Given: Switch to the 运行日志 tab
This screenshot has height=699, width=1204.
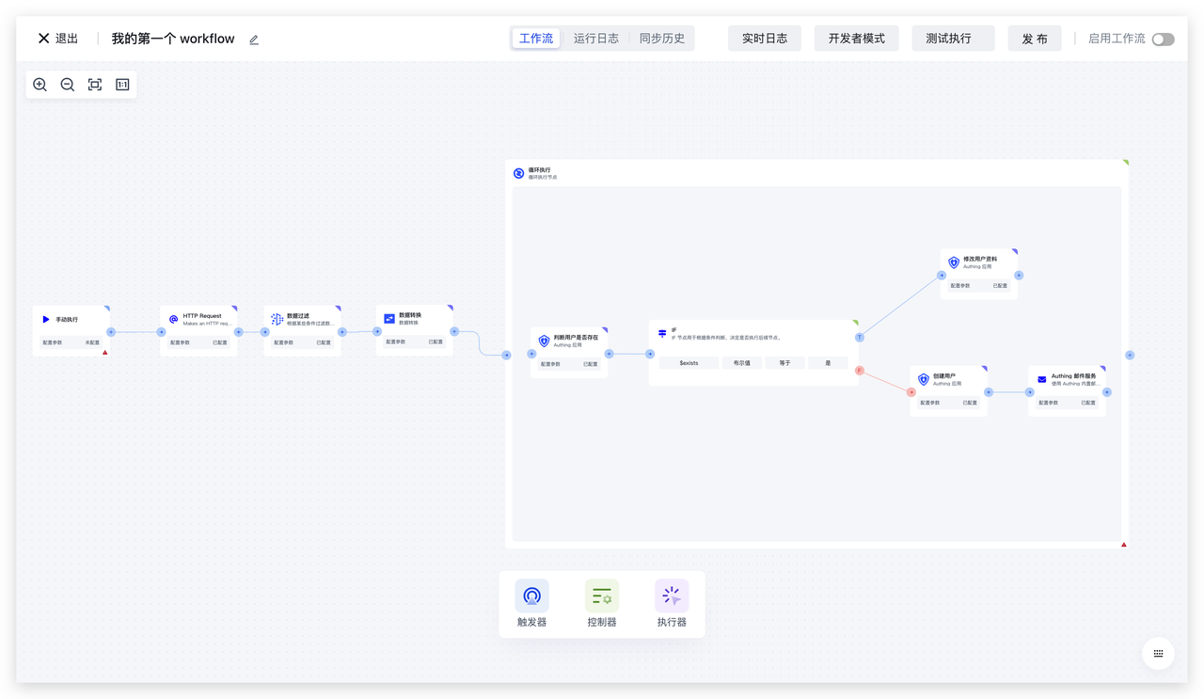Looking at the screenshot, I should click(596, 39).
